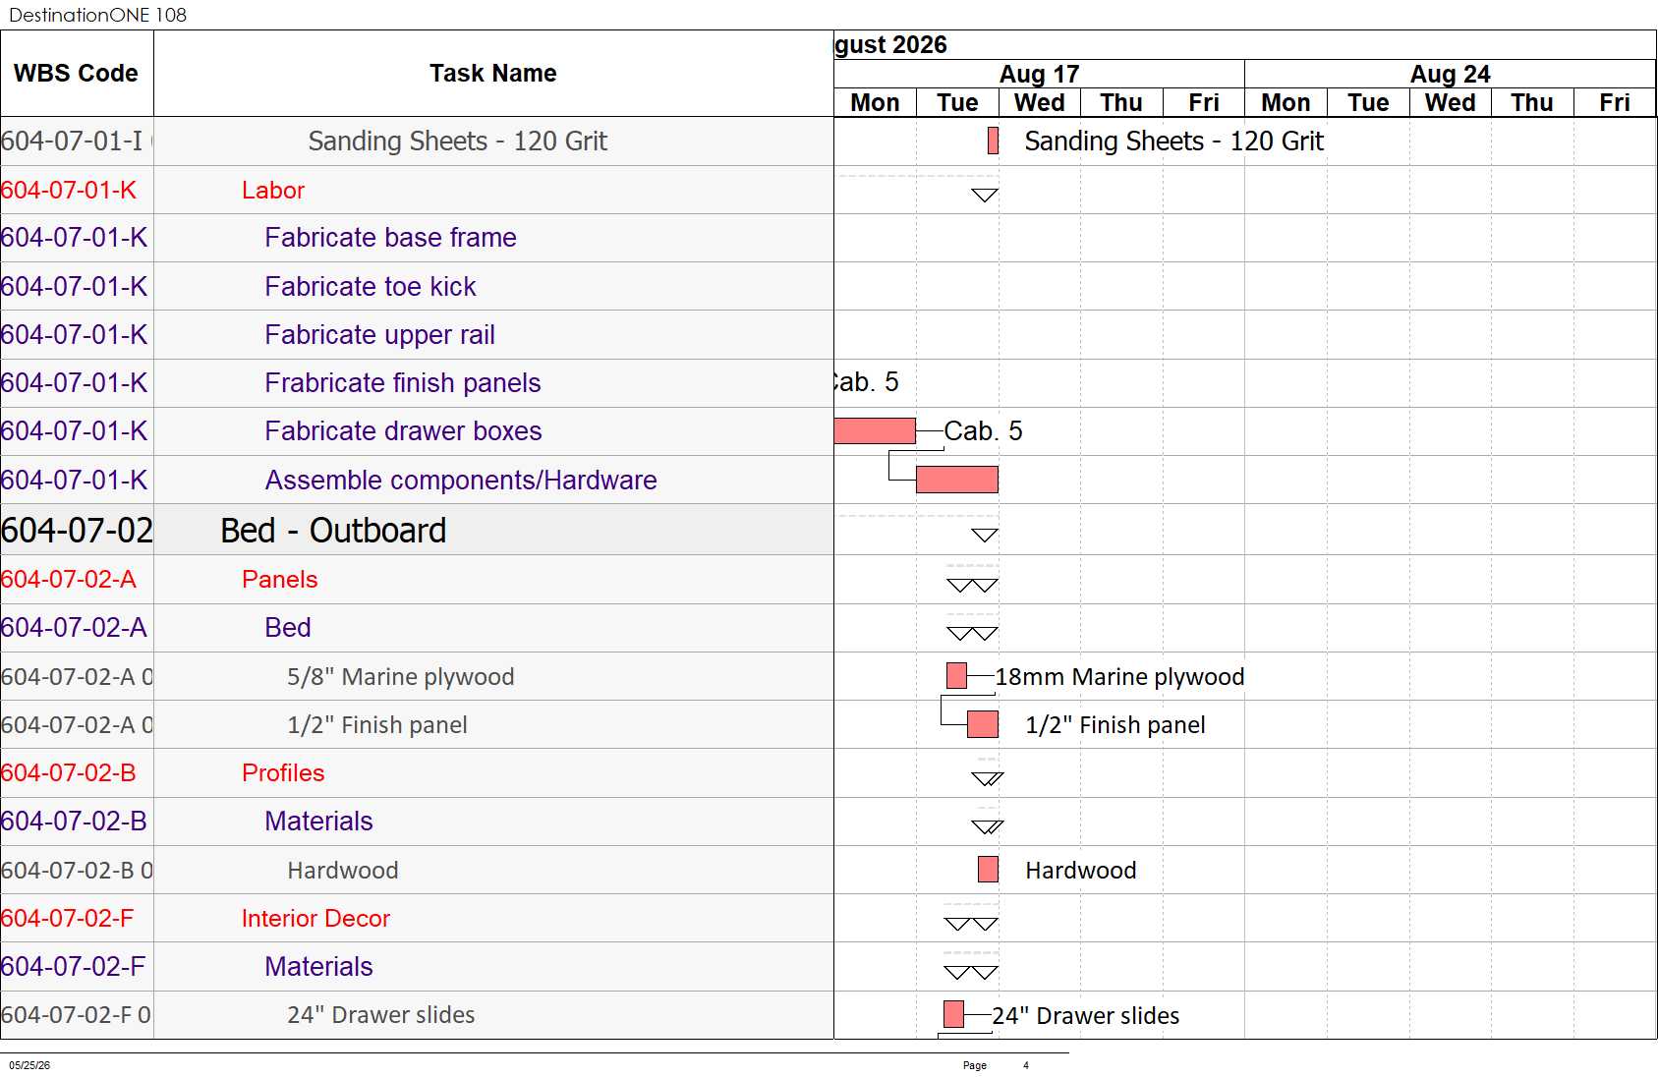The image size is (1658, 1078).
Task: Select the Aug 17 week header
Action: 1039,74
